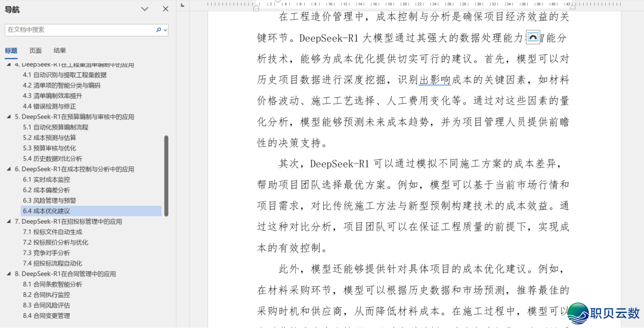Go to heading 7.3 竞争对手分析
This screenshot has width=644, height=328.
pos(47,253)
